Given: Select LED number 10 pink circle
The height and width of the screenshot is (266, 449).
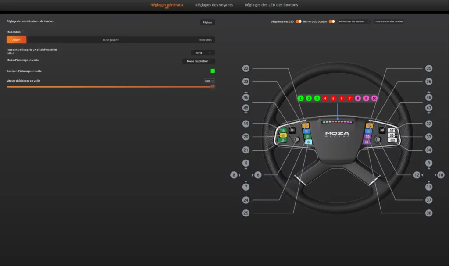Looking at the screenshot, I should (374, 99).
